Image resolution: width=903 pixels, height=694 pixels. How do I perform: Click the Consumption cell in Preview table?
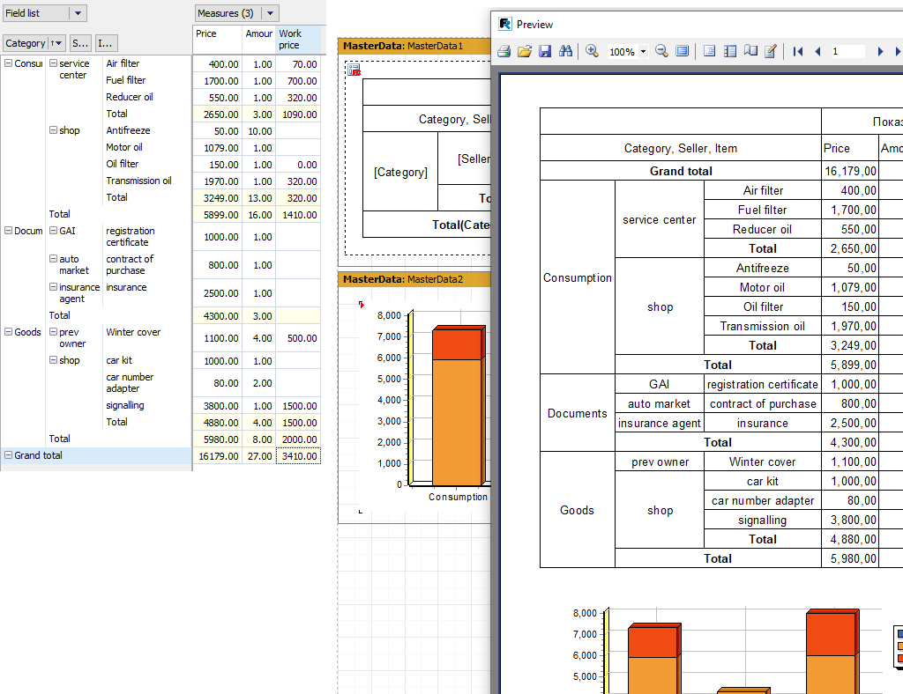[x=577, y=277]
